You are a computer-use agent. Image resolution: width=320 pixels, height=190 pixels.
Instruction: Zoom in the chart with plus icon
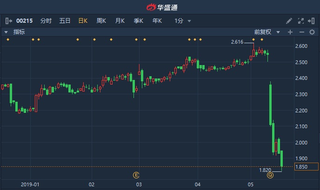[290, 32]
